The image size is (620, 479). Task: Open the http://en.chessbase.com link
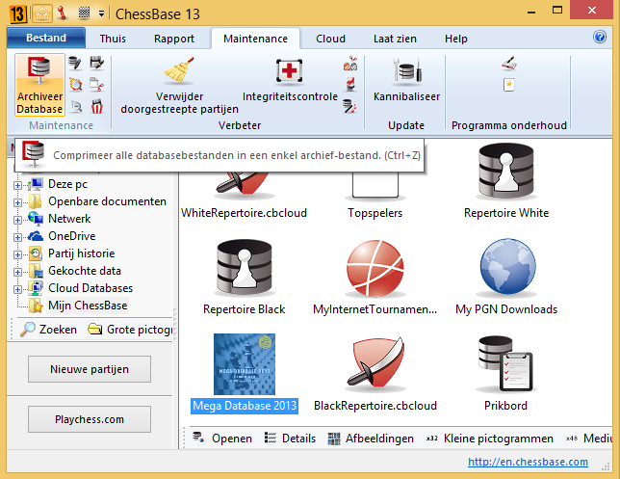pos(528,462)
